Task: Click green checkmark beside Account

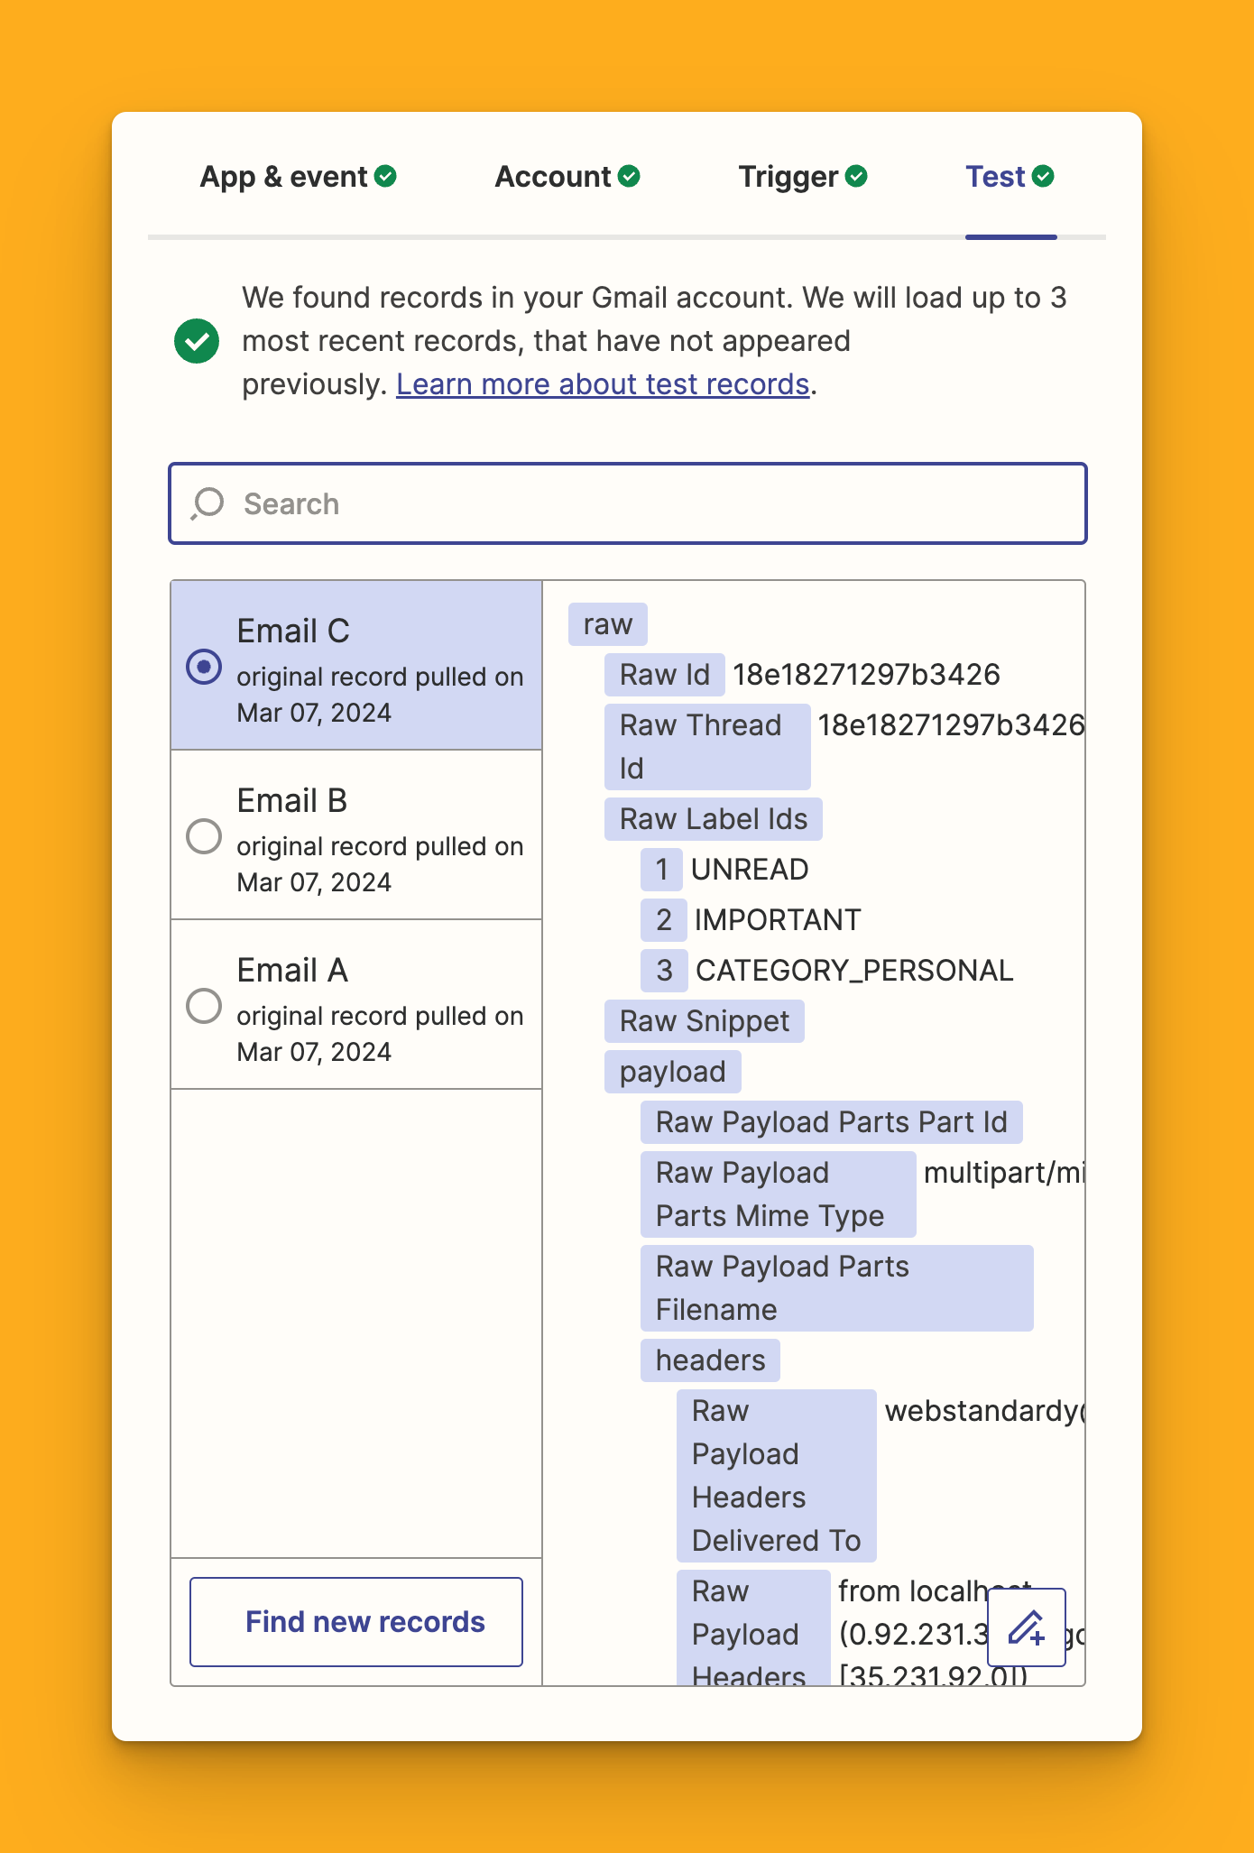Action: pos(630,176)
